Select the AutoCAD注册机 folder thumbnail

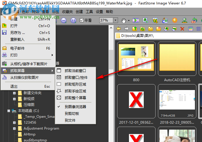tap(177, 59)
